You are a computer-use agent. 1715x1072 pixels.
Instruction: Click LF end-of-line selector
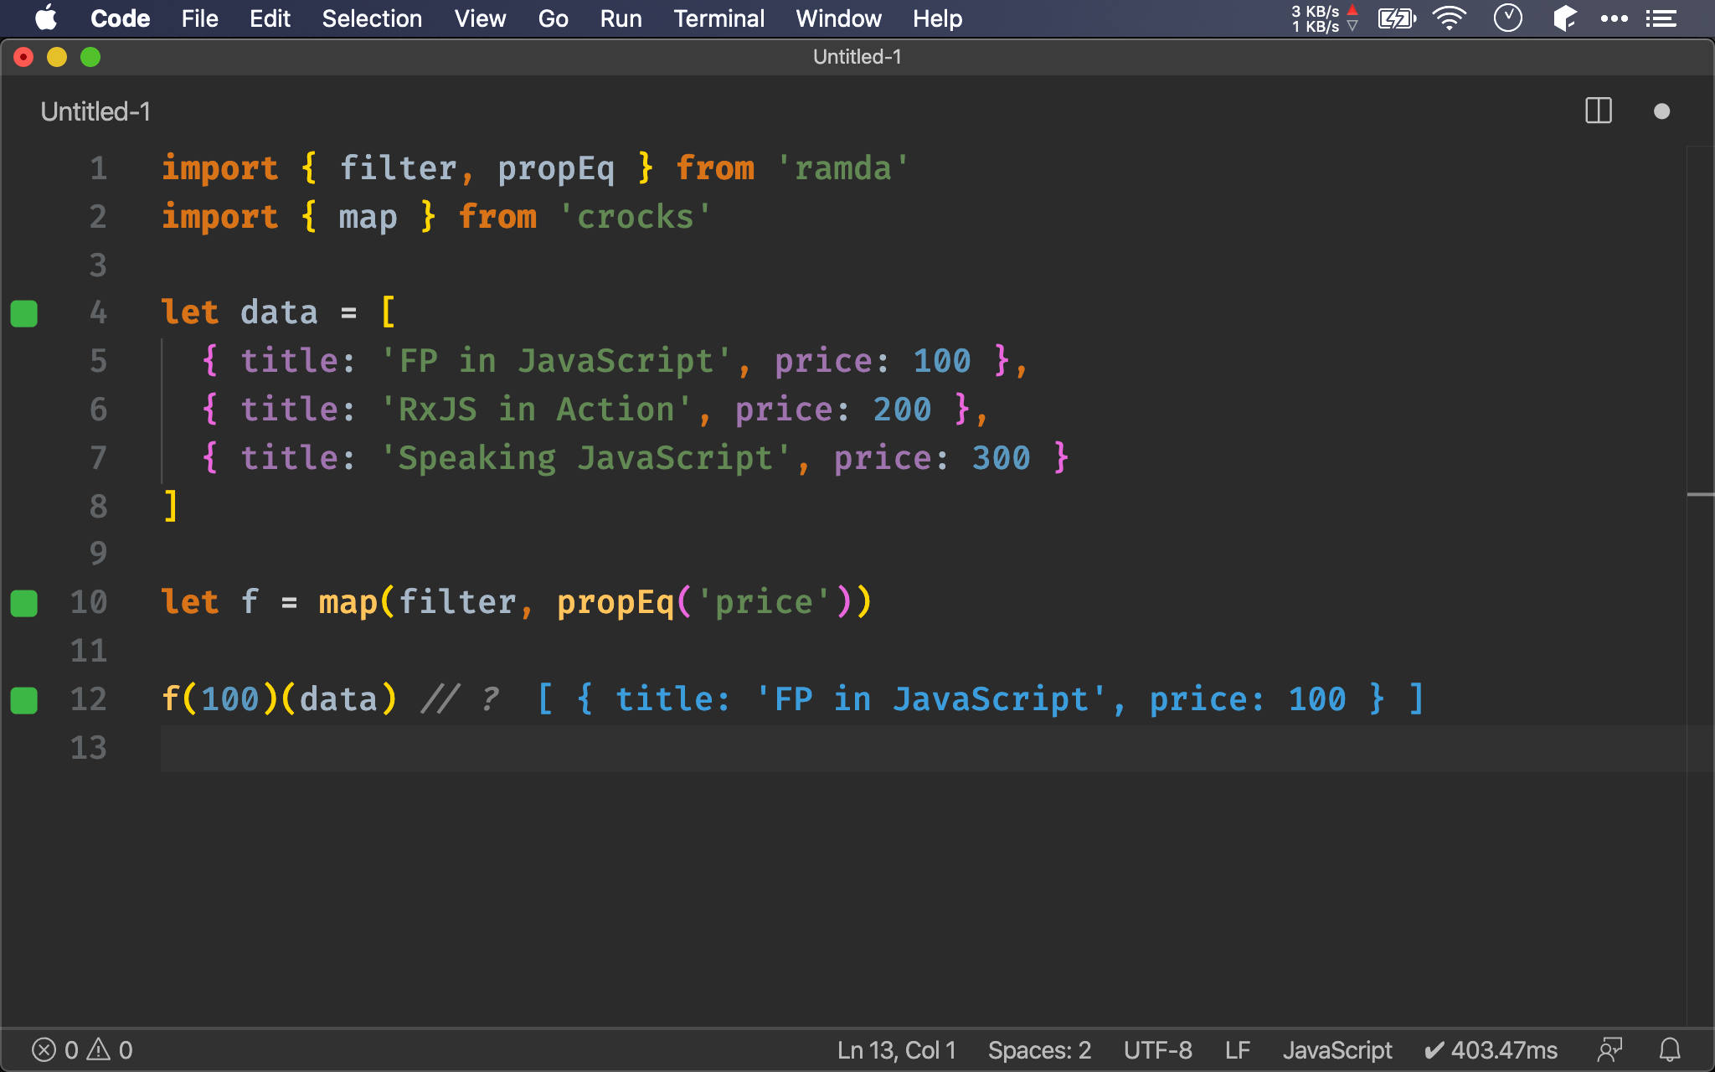[1238, 1049]
